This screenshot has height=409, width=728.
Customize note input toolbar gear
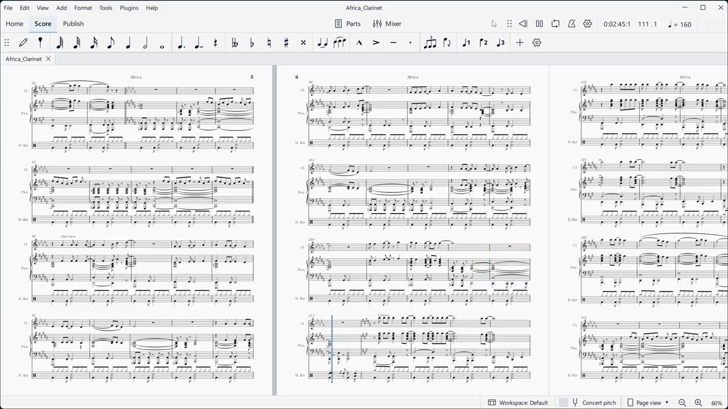click(537, 43)
